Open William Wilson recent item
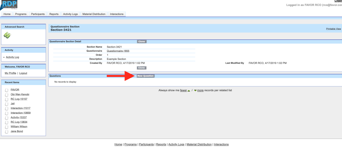The width and height of the screenshot is (342, 166). click(x=19, y=127)
